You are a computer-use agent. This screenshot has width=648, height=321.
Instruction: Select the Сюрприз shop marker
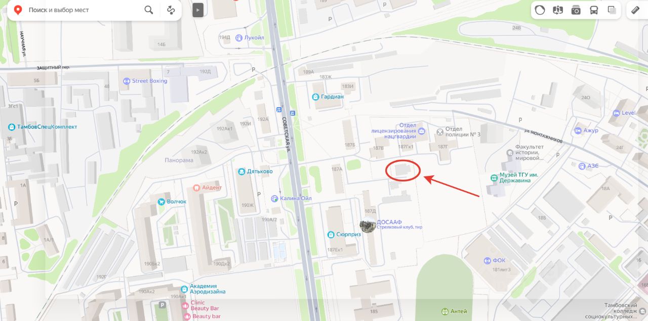coord(331,235)
